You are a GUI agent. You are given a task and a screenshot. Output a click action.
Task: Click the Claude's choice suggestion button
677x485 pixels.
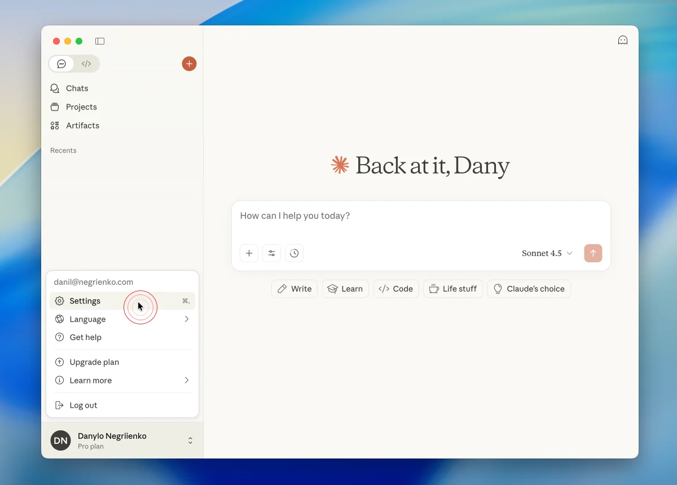(x=529, y=289)
